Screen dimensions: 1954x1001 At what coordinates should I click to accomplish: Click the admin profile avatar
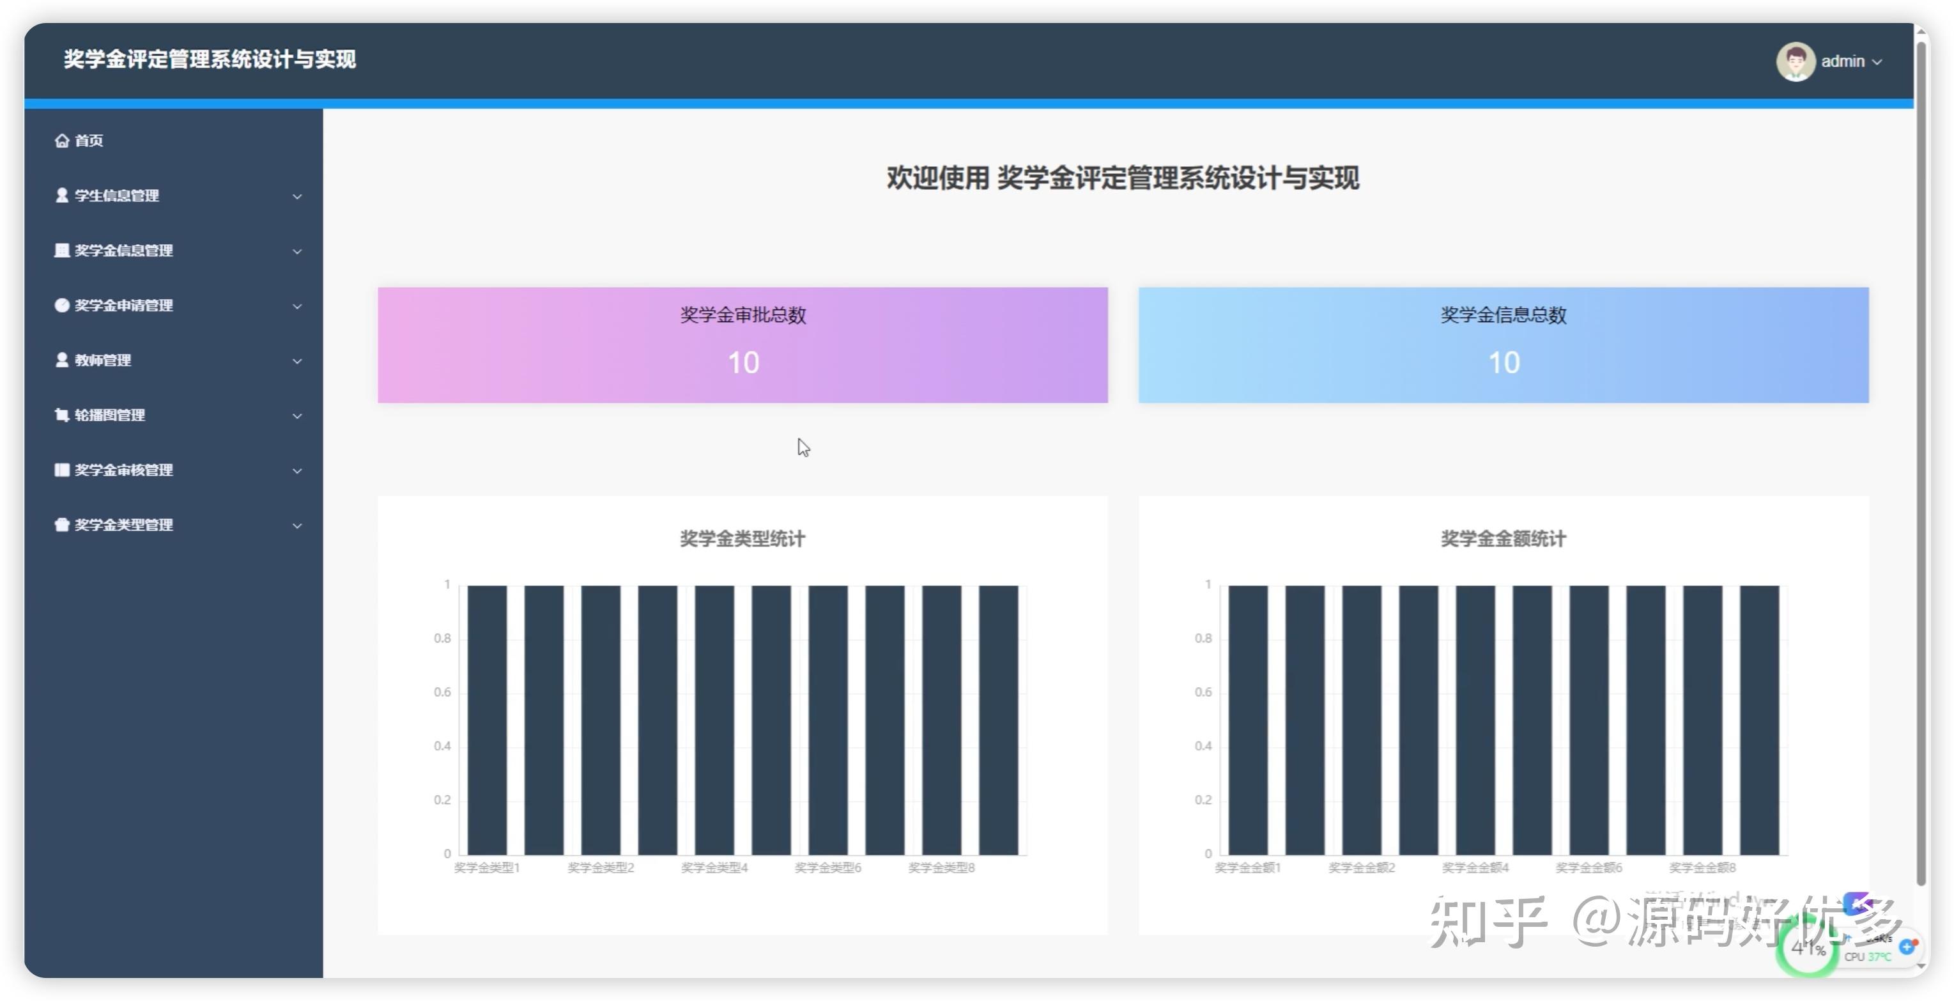1796,61
